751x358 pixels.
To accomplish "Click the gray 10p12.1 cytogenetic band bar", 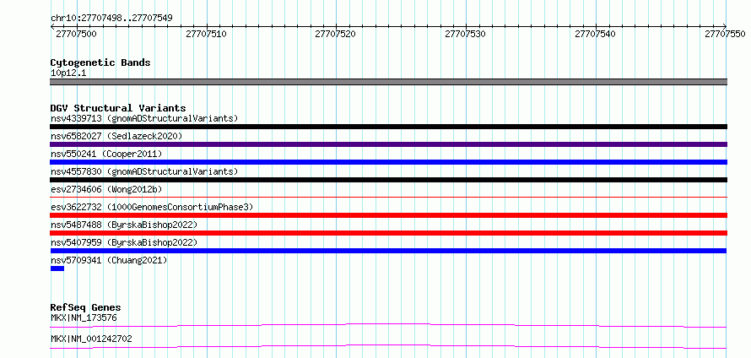I will [388, 82].
